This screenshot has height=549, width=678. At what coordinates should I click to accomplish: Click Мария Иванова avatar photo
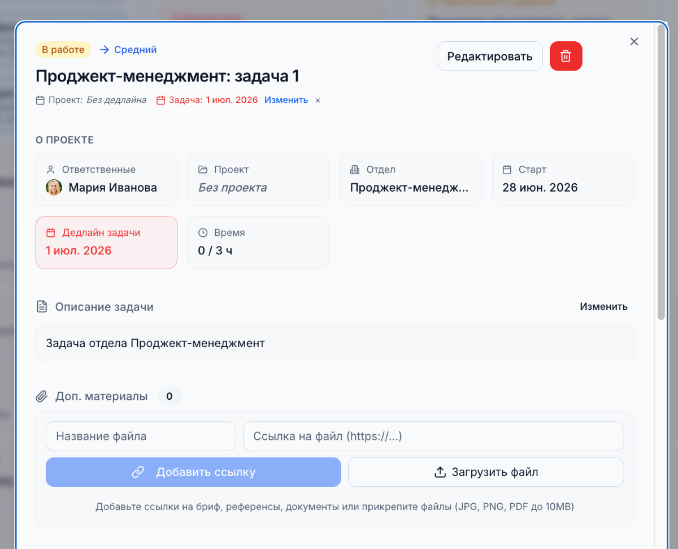point(54,188)
